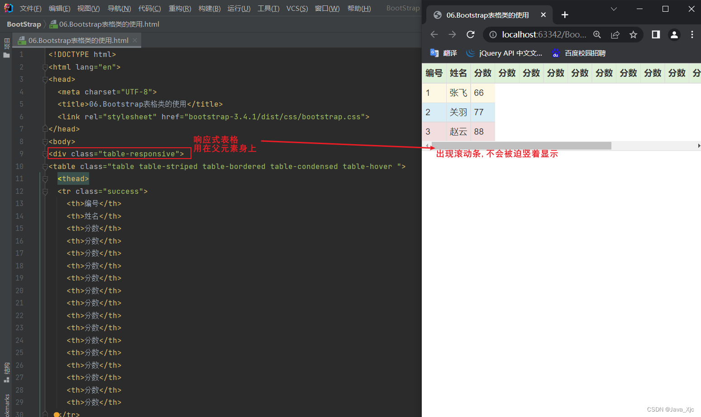Open the Bookmarks tool window sidebar button
Image resolution: width=701 pixels, height=417 pixels.
tap(7, 405)
